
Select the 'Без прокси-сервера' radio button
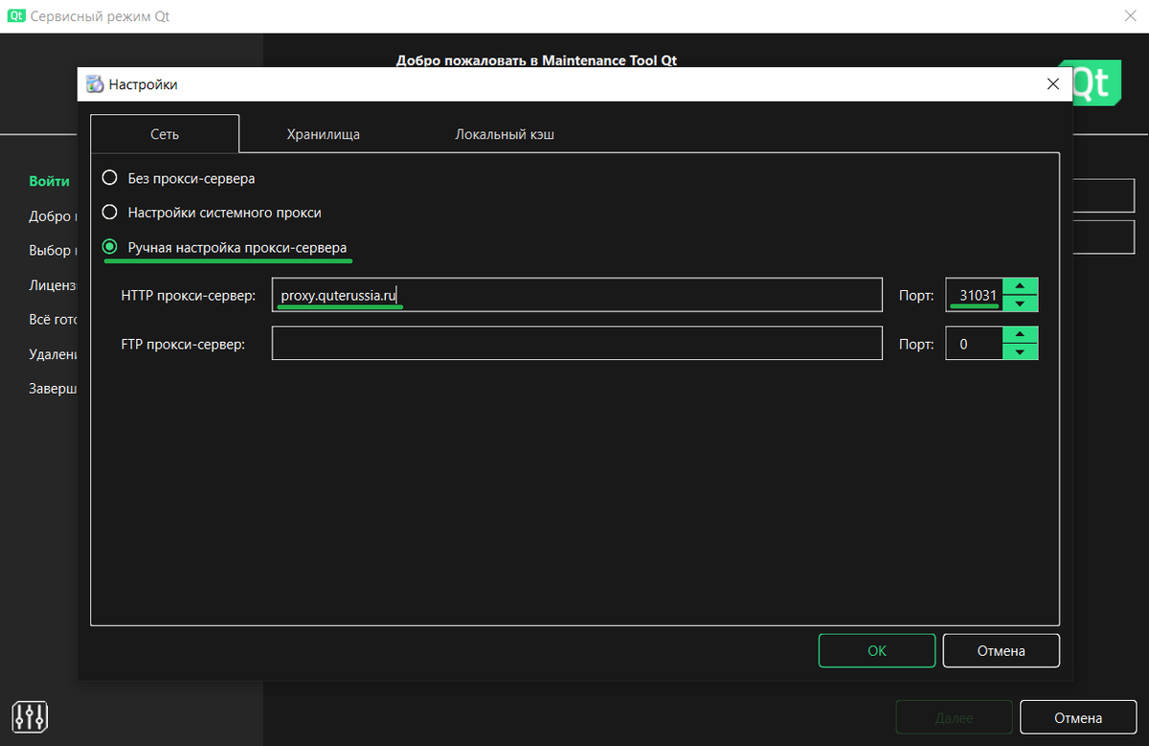coord(110,178)
